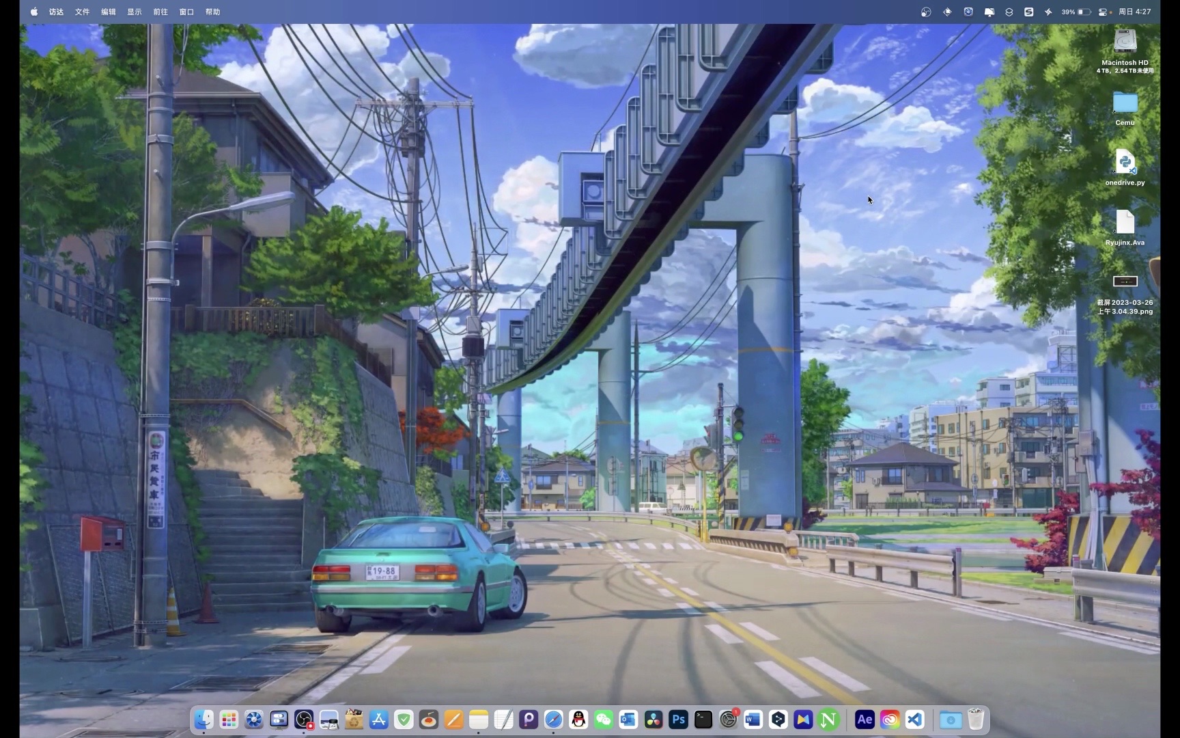This screenshot has width=1180, height=738.
Task: Launch Visual Studio Code from the dock
Action: 914,720
